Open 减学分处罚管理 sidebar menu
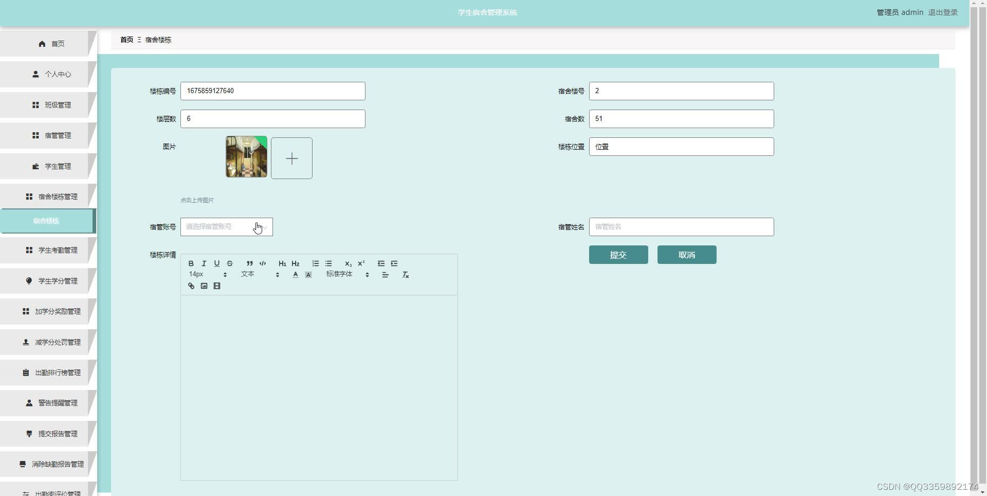Screen dimensions: 987x496 (x=48, y=342)
